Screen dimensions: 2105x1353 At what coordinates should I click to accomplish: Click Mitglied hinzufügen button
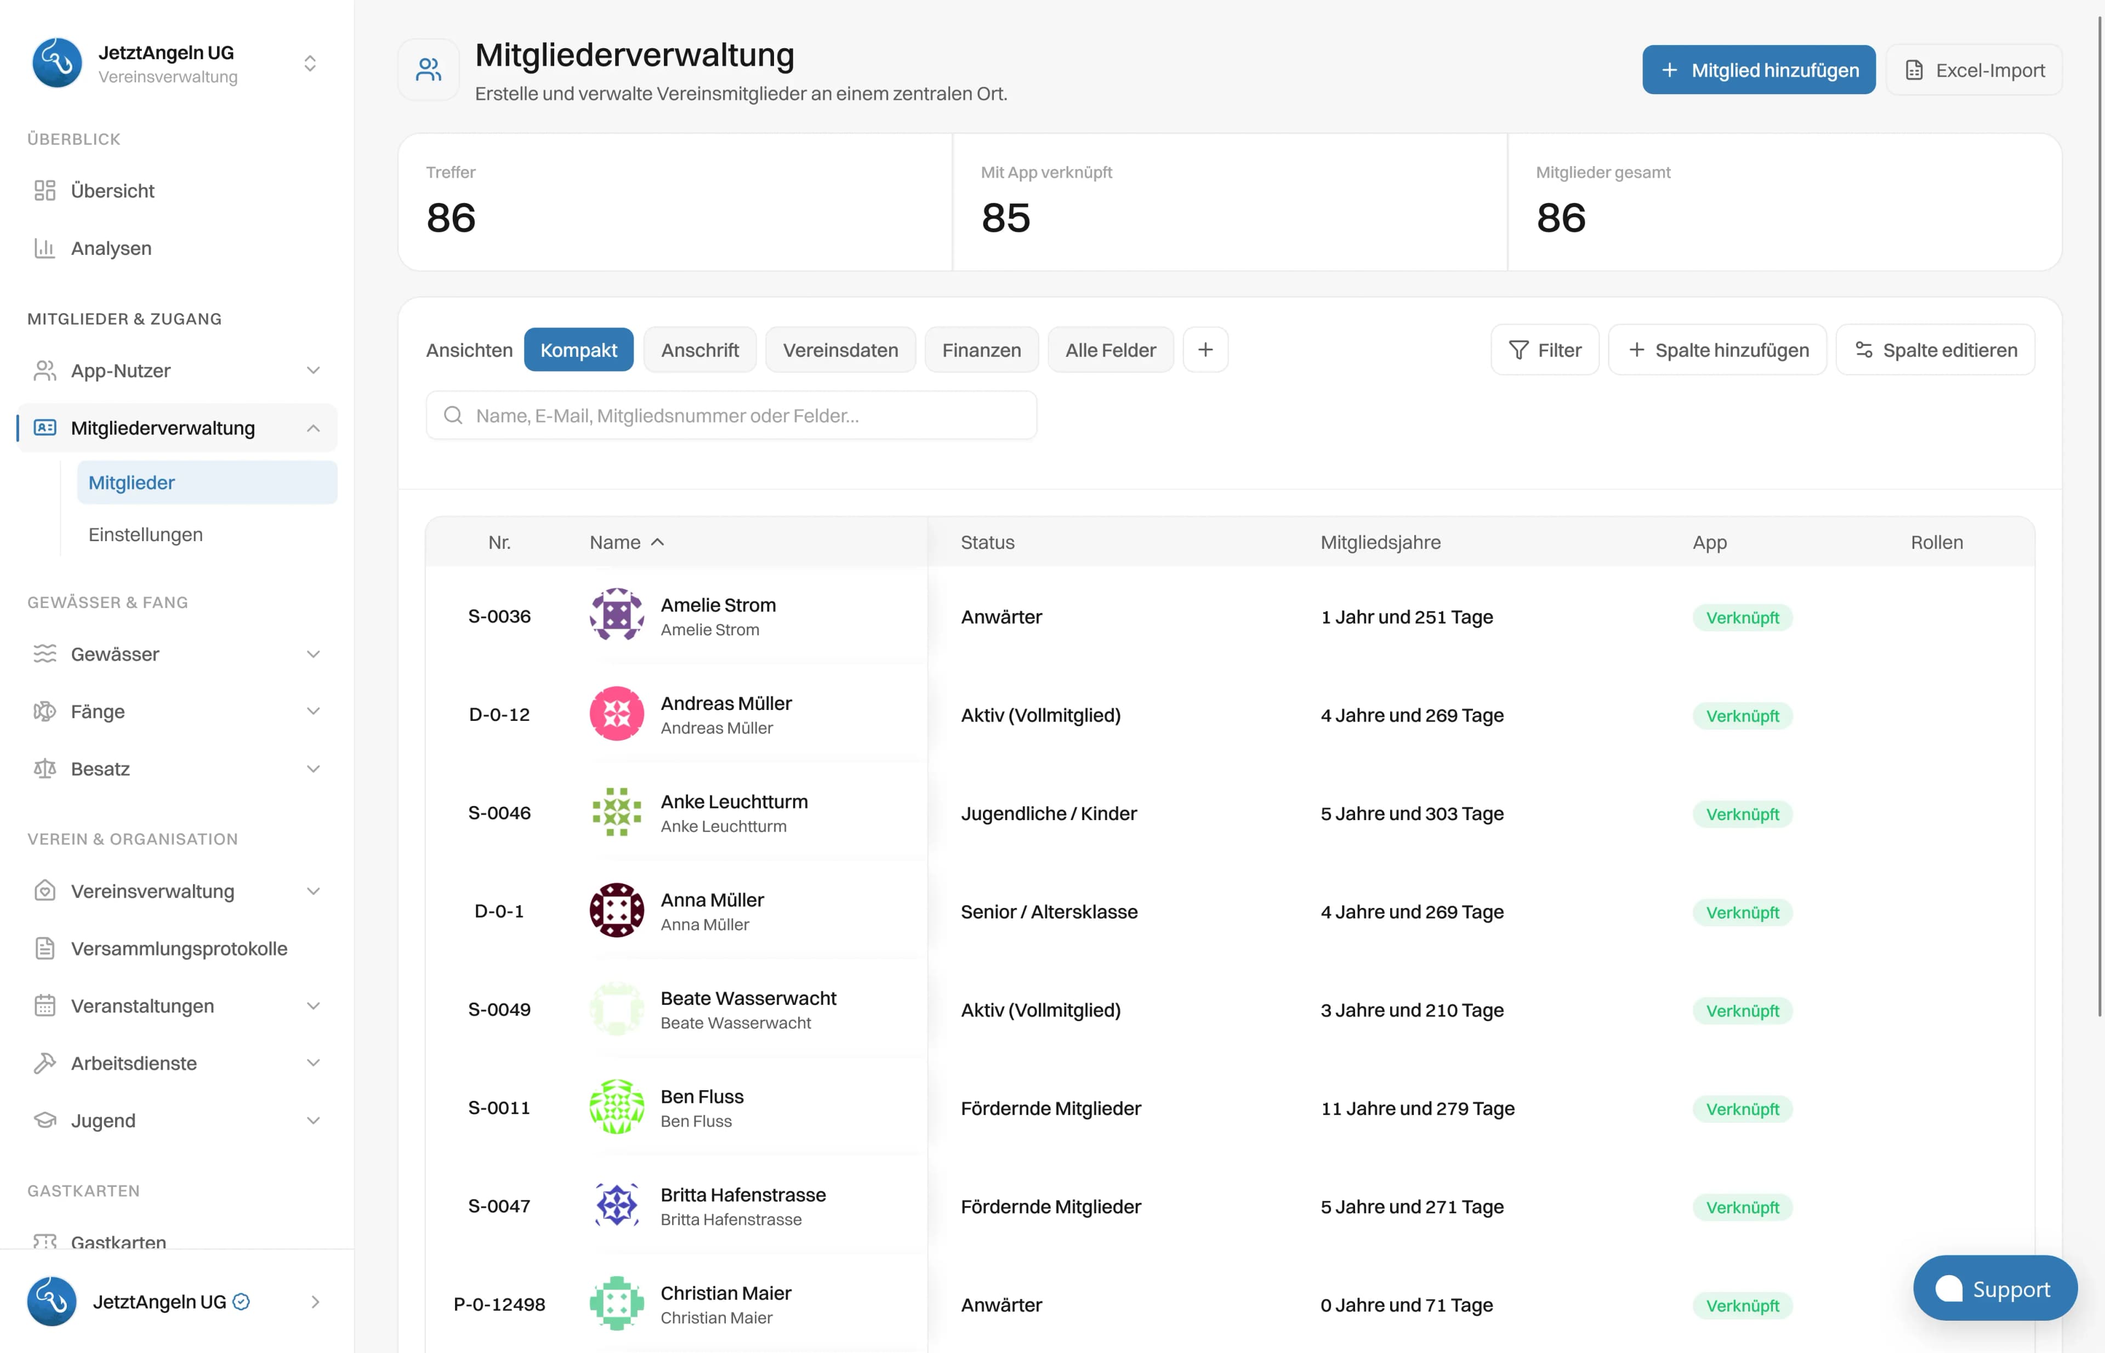tap(1759, 70)
